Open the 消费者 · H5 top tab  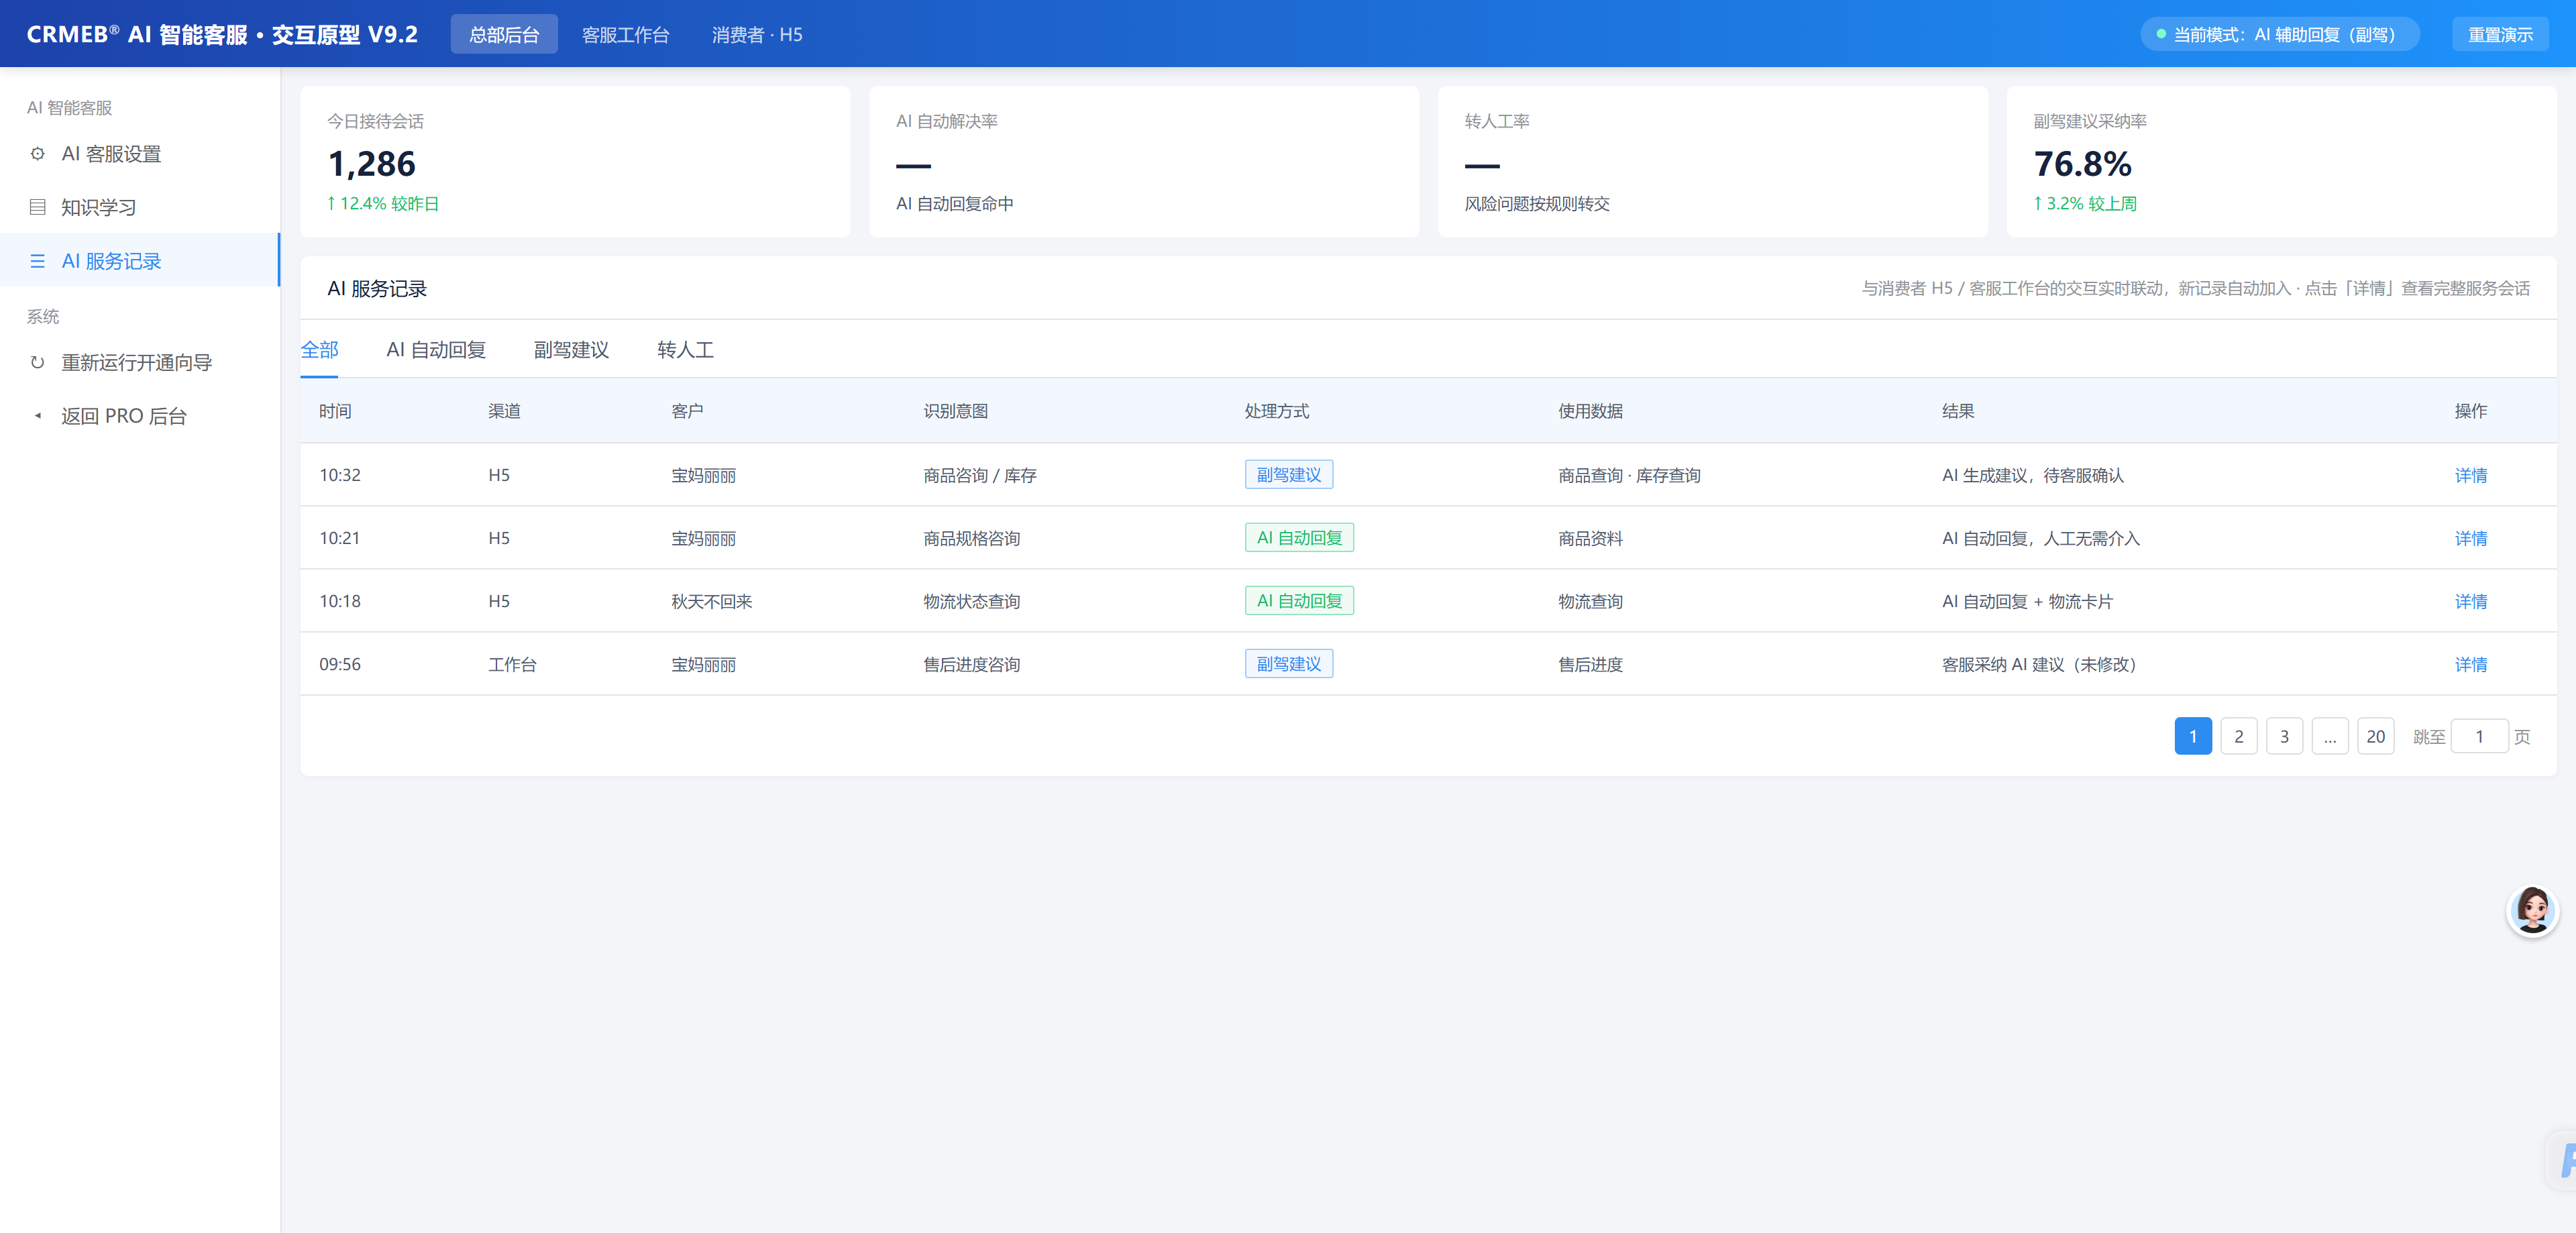tap(757, 34)
